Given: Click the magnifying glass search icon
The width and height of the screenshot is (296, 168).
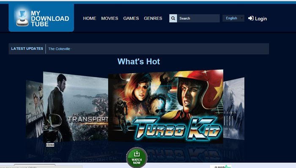Looking at the screenshot, I should pos(173,18).
